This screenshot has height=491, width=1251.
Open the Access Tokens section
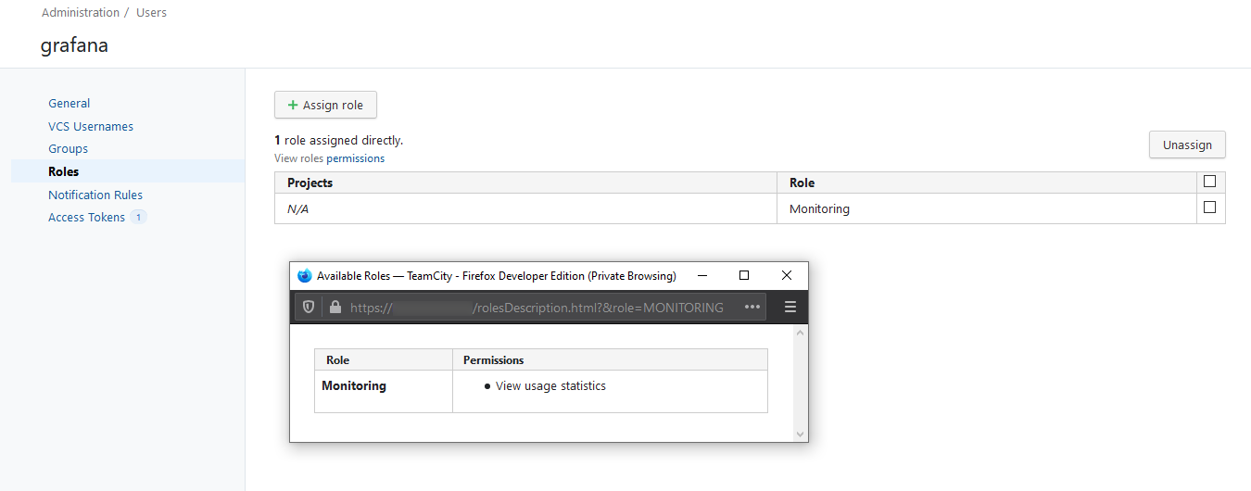tap(86, 217)
